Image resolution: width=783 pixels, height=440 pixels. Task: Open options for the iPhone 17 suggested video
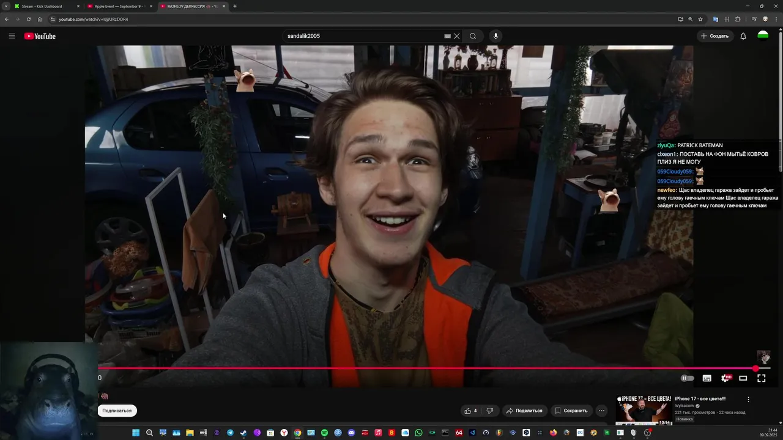click(x=748, y=400)
